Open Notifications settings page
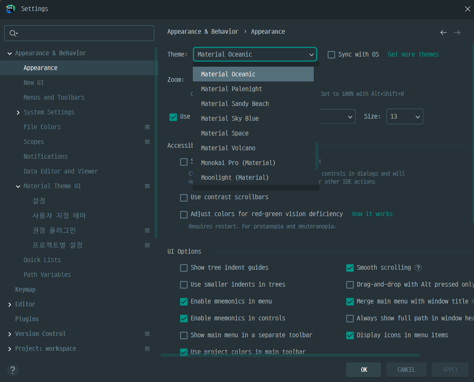The image size is (474, 382). point(45,157)
